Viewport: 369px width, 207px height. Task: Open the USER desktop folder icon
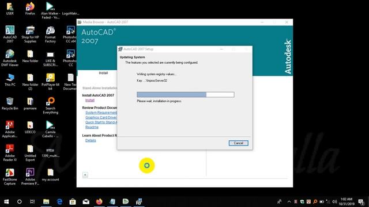(10, 9)
